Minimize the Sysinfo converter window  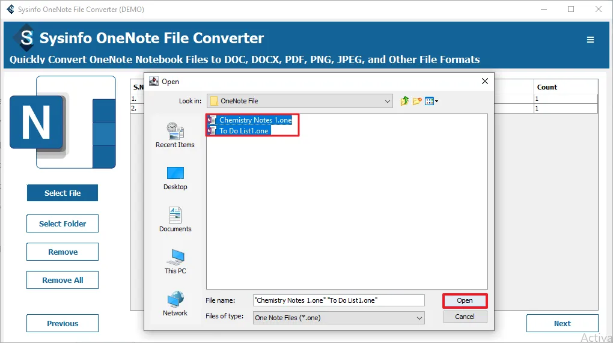(543, 9)
